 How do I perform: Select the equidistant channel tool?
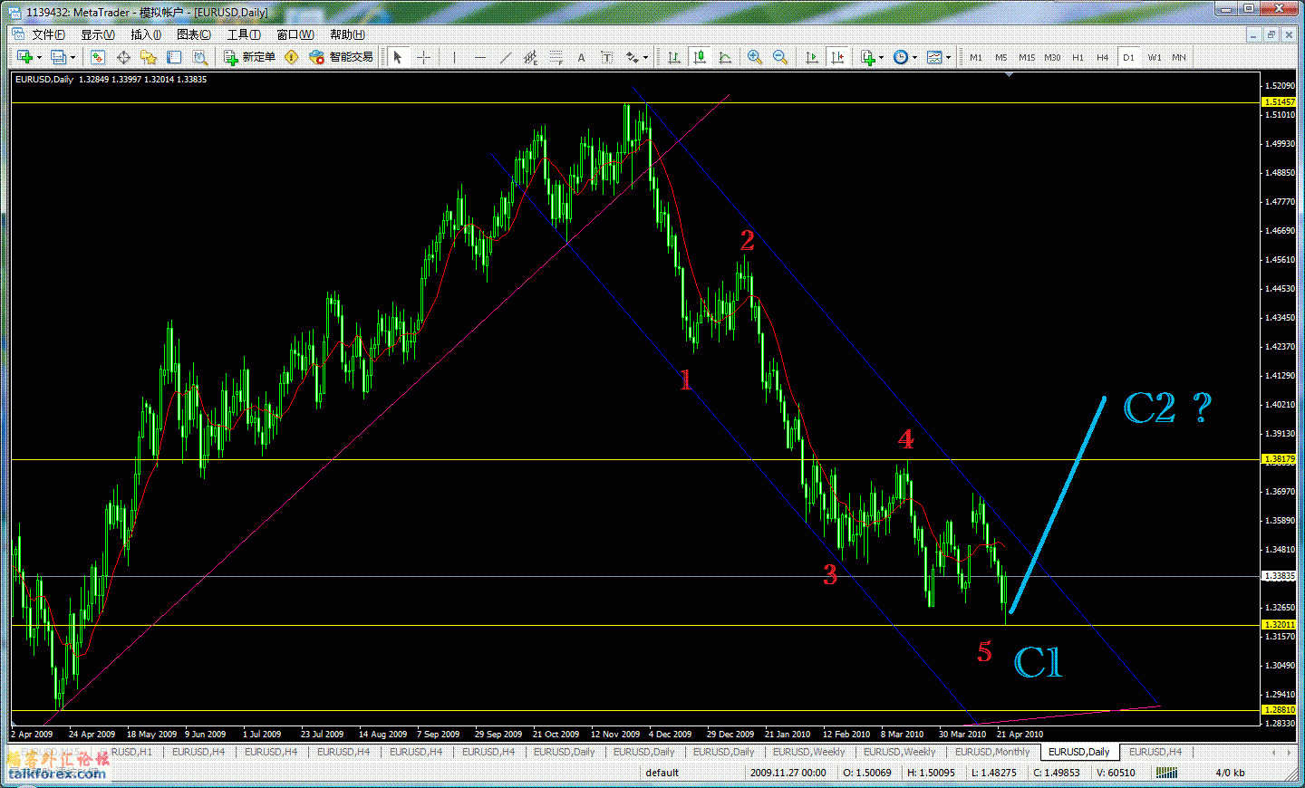(531, 57)
